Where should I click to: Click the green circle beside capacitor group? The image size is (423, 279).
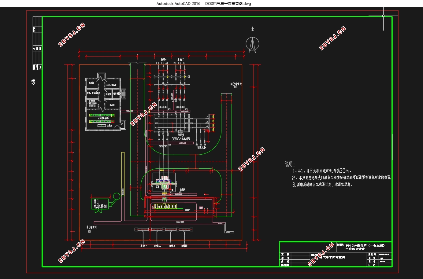117,196
